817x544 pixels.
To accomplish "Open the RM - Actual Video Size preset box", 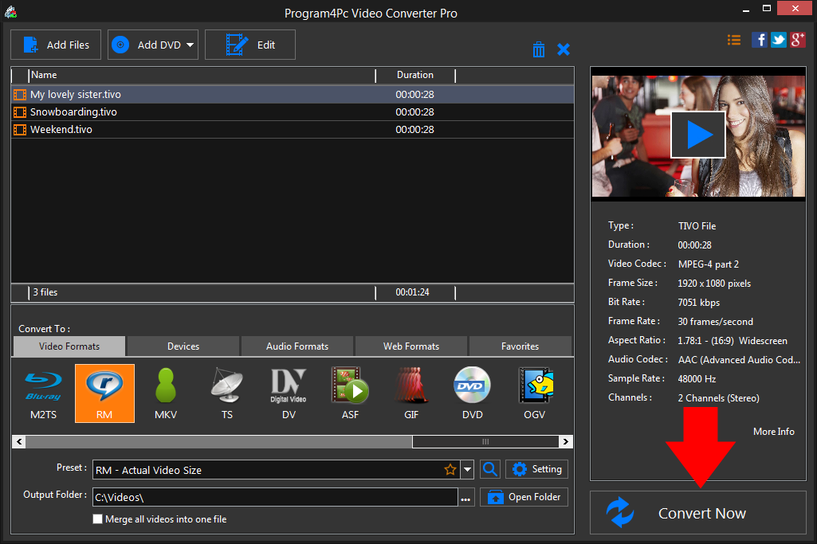I will click(x=277, y=470).
